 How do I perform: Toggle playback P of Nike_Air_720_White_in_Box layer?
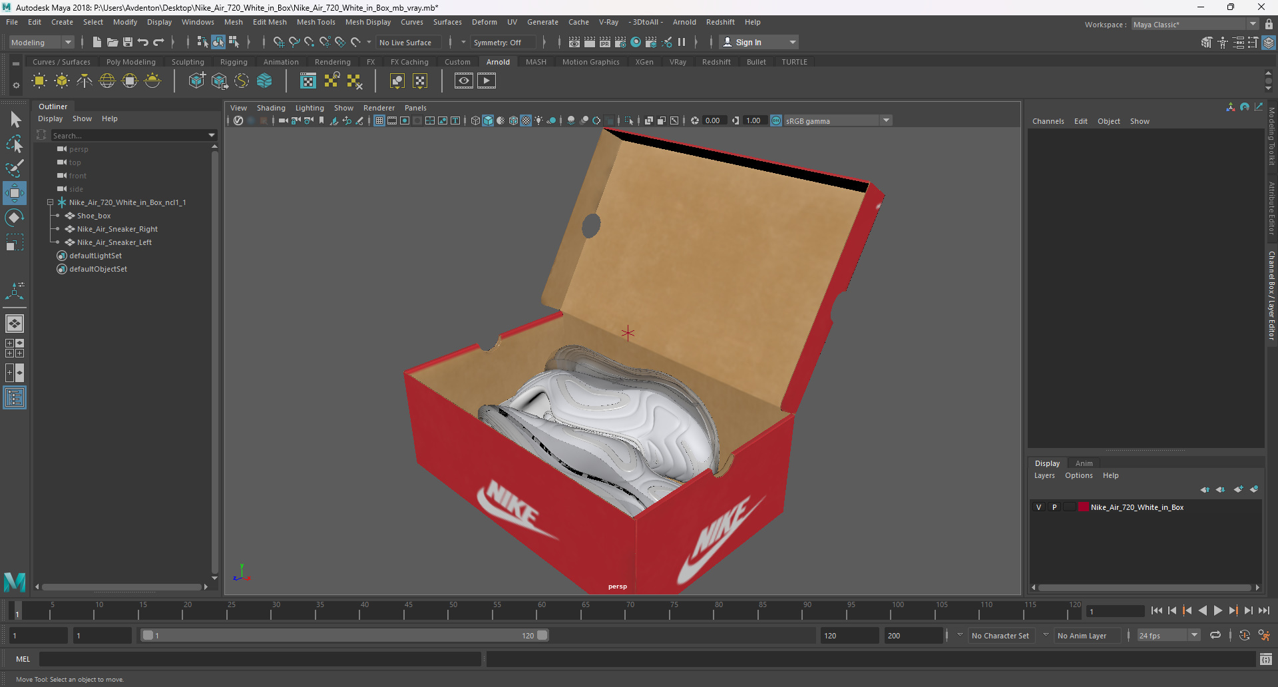(1054, 507)
